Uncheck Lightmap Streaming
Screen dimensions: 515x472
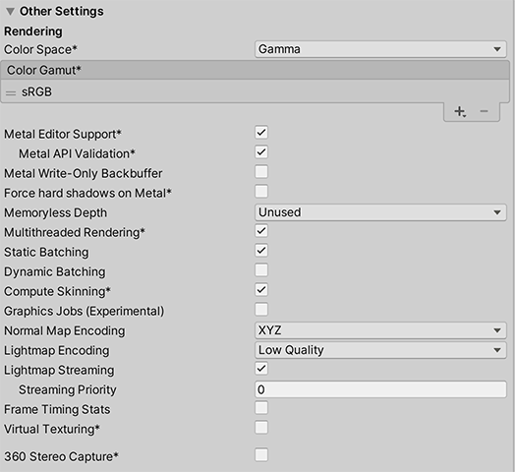(x=261, y=369)
